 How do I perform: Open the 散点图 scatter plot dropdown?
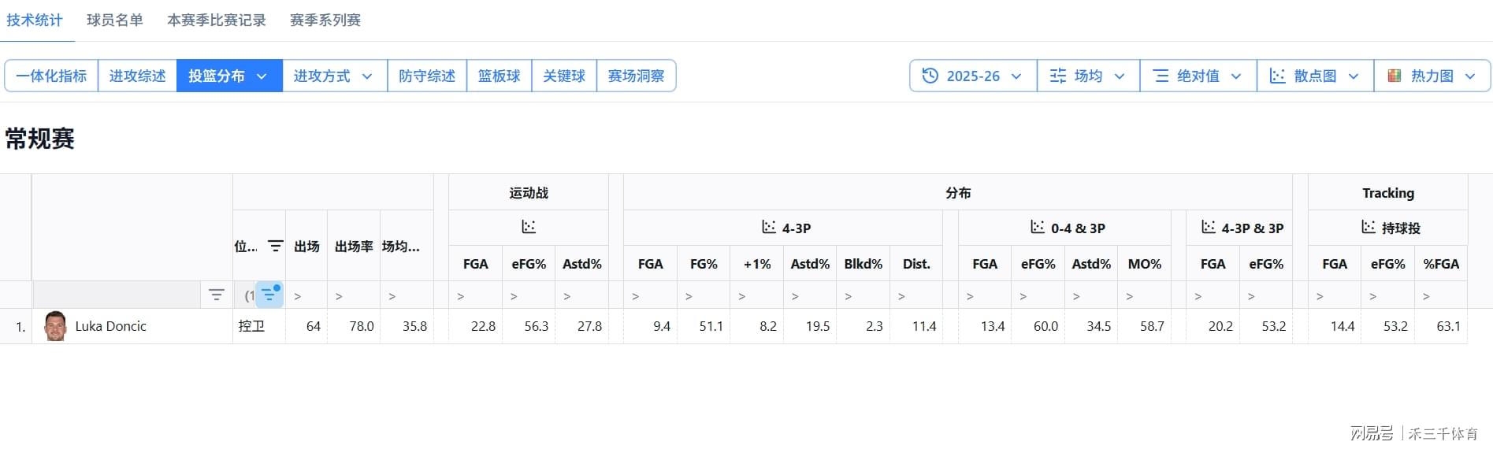pyautogui.click(x=1315, y=76)
